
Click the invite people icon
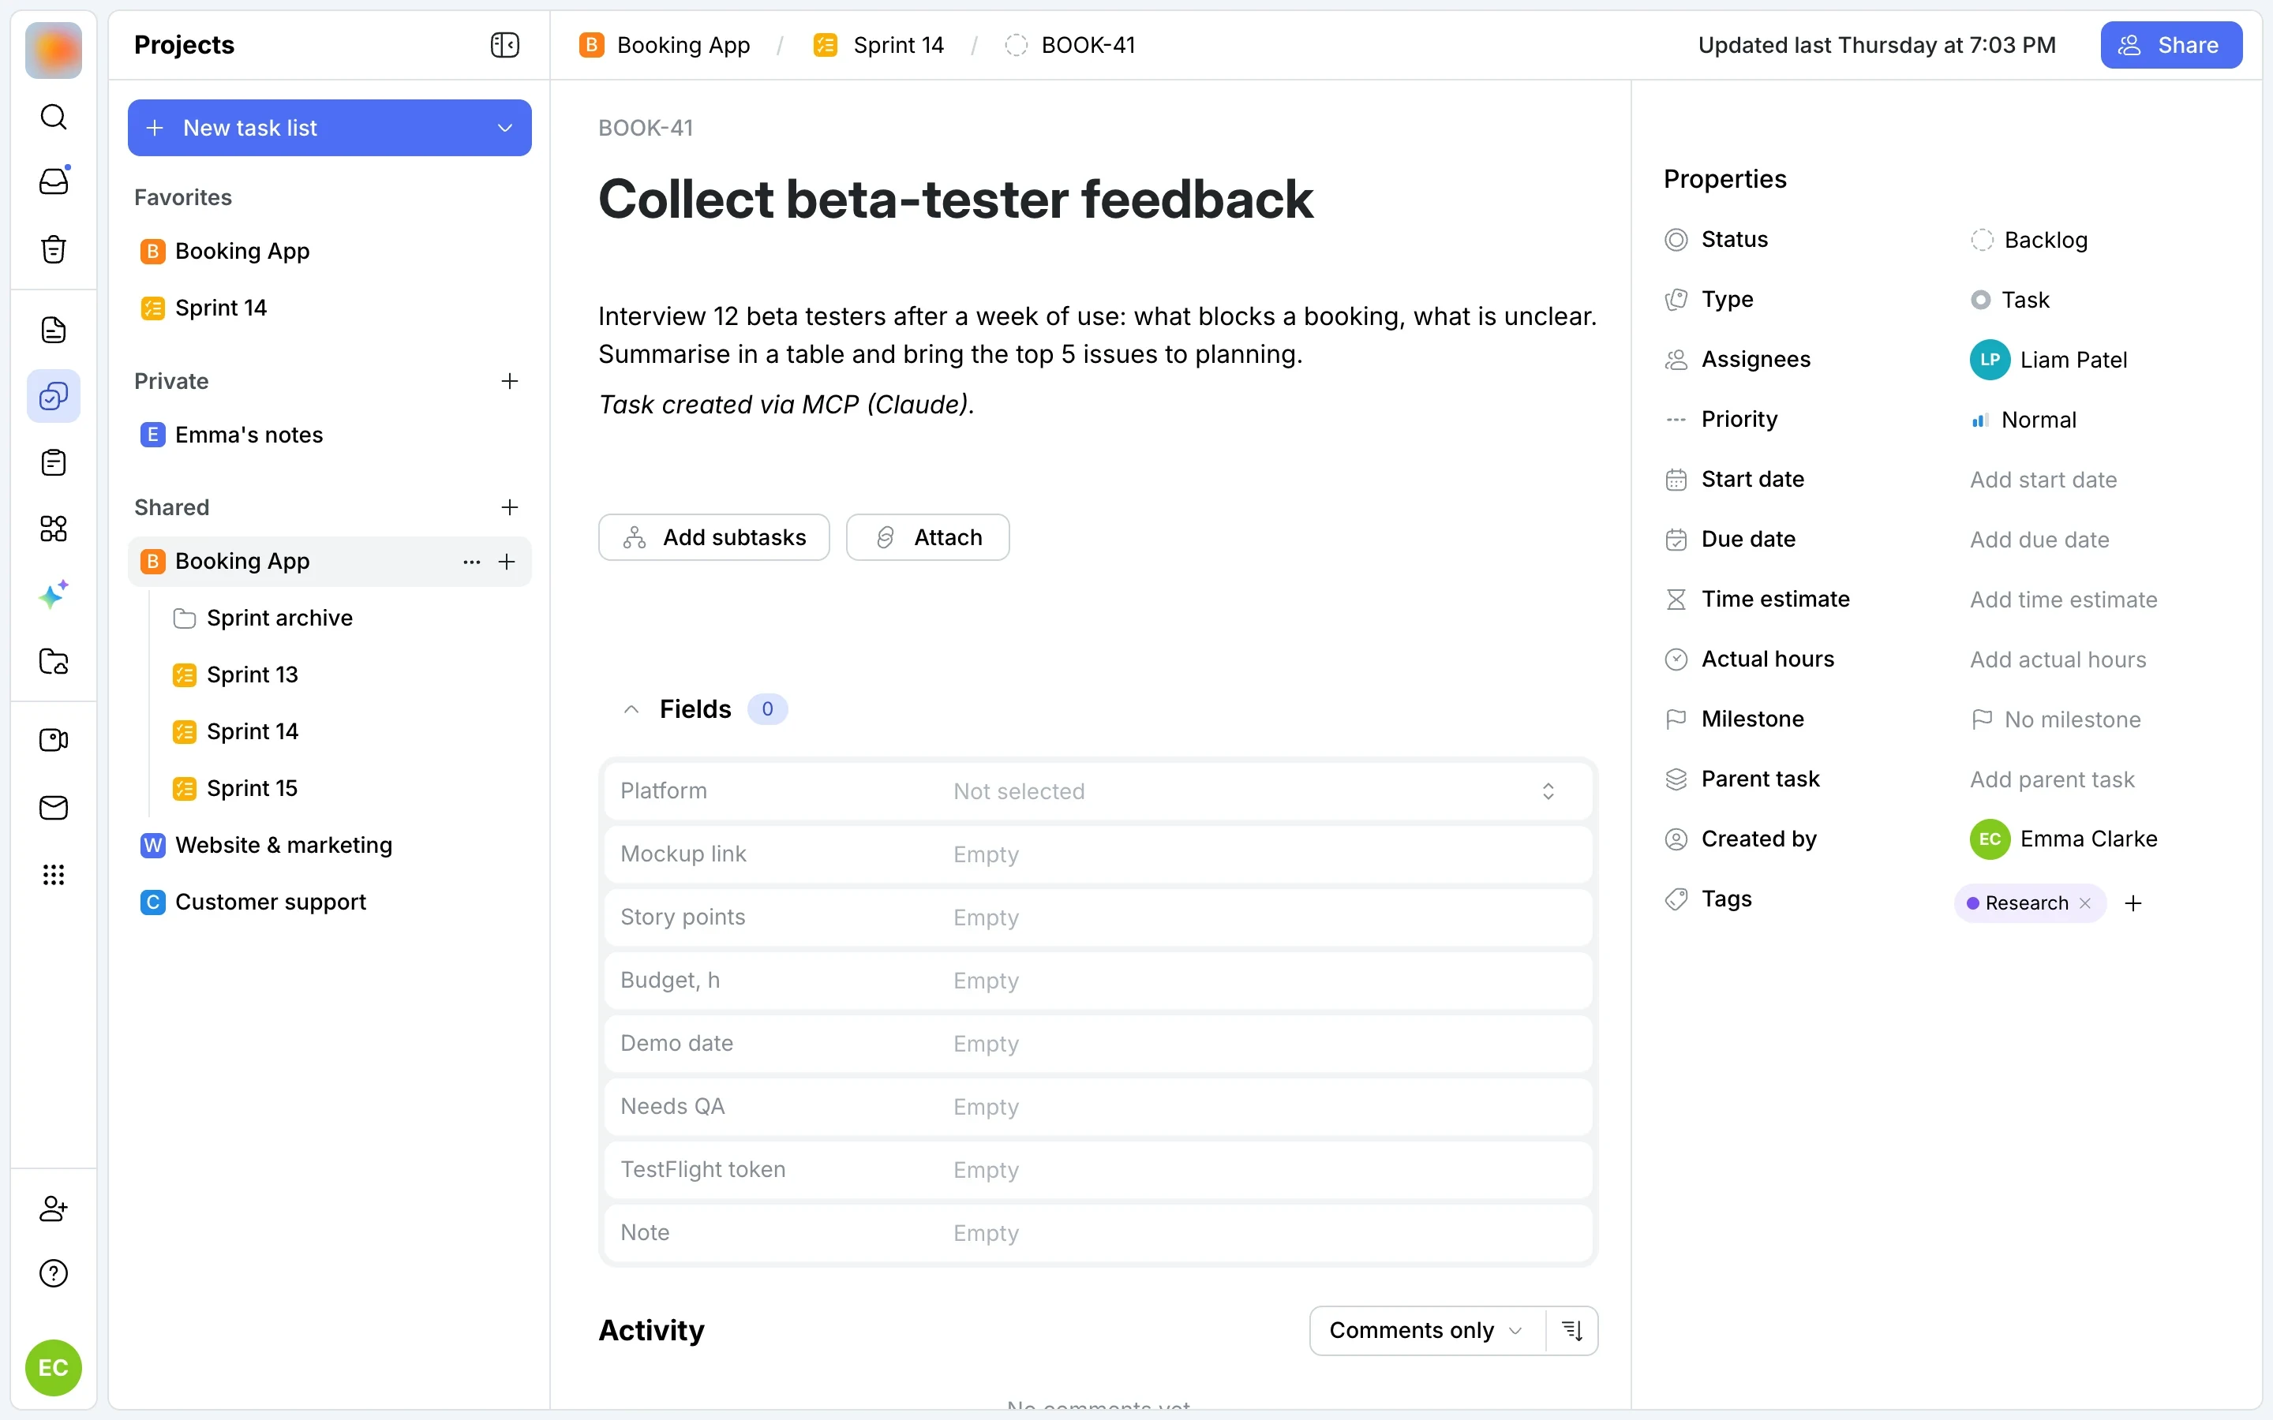coord(54,1208)
